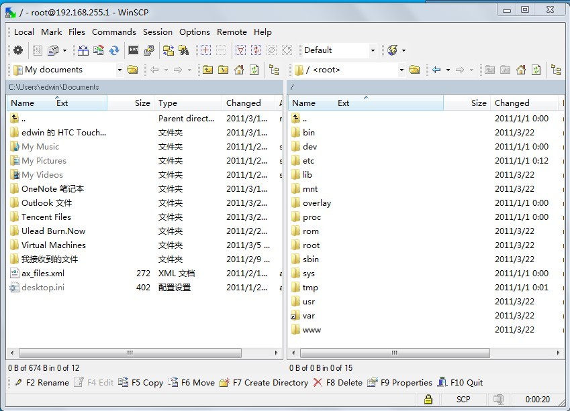Click Keep remote directory up to date icon
This screenshot has width=570, height=411.
[99, 50]
